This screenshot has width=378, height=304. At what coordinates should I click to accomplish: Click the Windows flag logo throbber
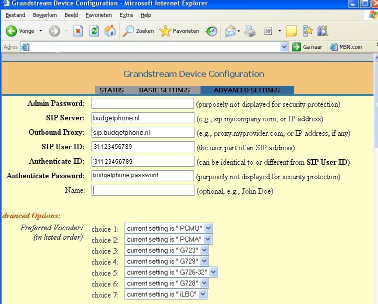pyautogui.click(x=372, y=15)
